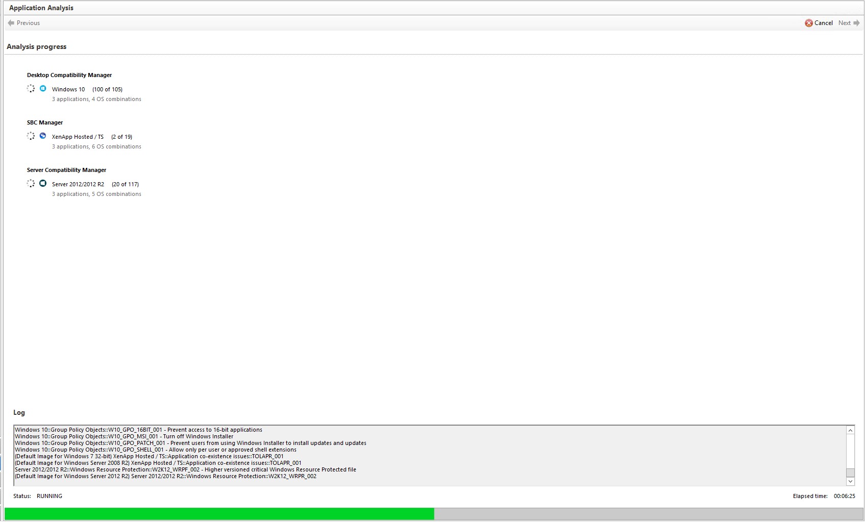This screenshot has height=522, width=865.
Task: Click the Server 2012/2012 R2 platform icon
Action: coord(43,184)
